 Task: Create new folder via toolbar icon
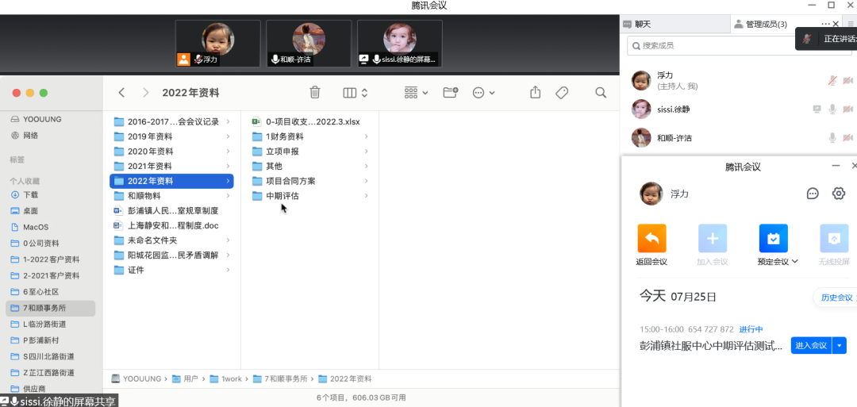click(x=450, y=93)
